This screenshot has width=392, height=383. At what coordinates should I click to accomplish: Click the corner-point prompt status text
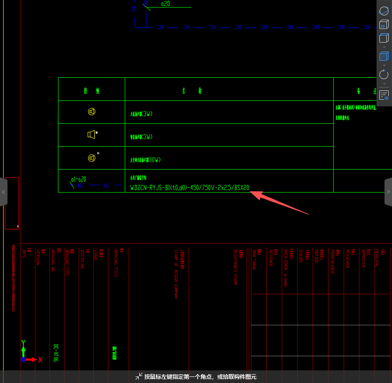click(x=200, y=376)
